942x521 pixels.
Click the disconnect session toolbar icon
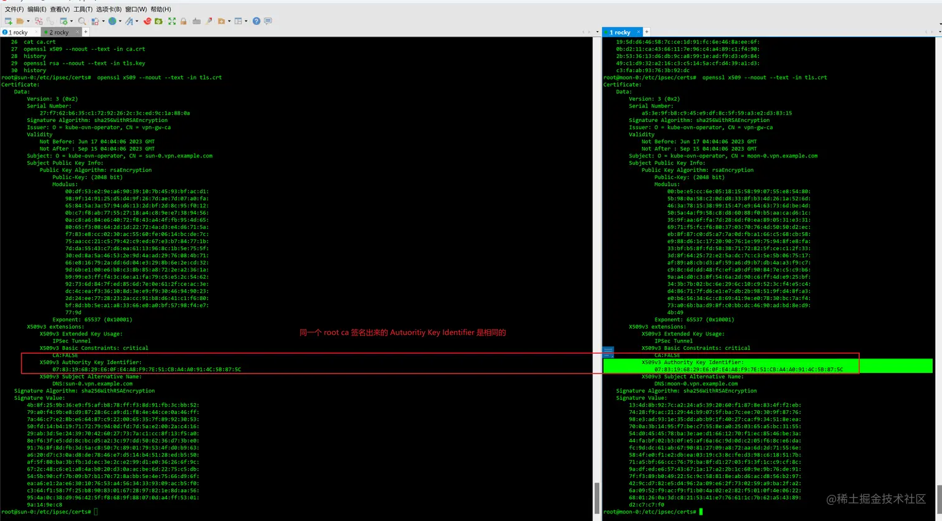39,21
